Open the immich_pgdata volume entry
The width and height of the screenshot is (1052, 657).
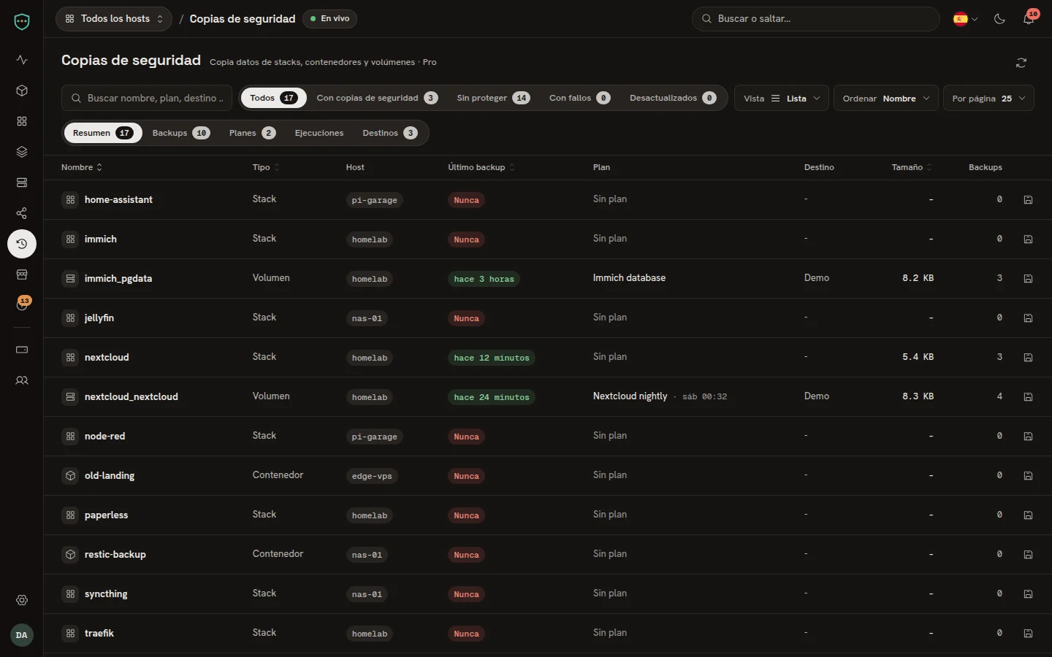click(118, 279)
